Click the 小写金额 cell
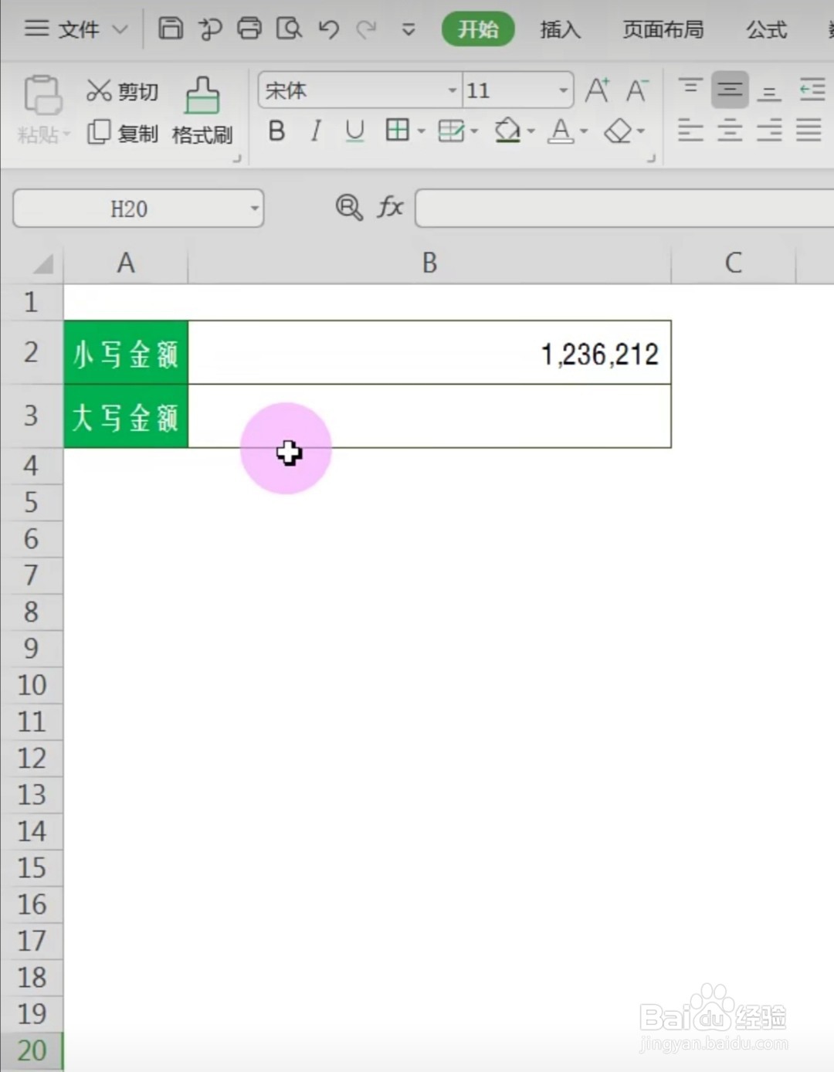 [126, 353]
